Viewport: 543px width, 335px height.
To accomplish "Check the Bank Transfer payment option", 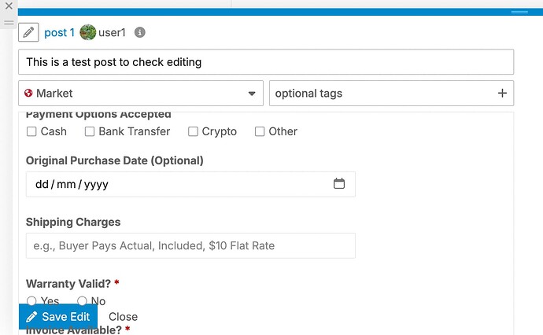I will [90, 131].
